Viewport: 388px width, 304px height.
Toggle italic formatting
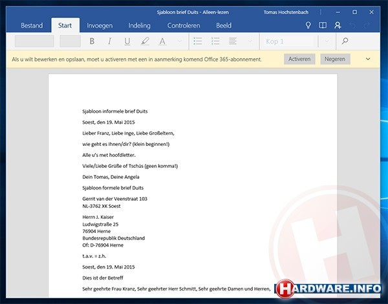(109, 41)
